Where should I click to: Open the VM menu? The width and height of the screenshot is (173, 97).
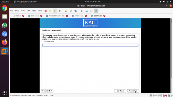[x=28, y=11]
